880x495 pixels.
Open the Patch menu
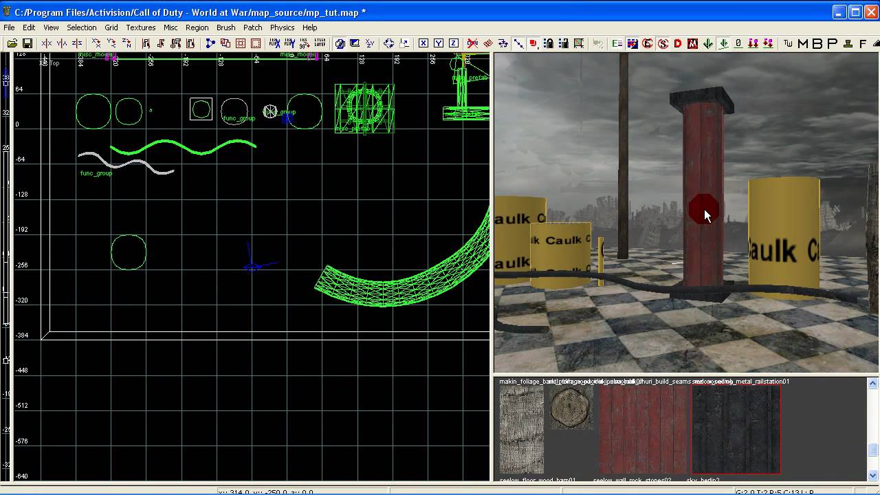[253, 27]
